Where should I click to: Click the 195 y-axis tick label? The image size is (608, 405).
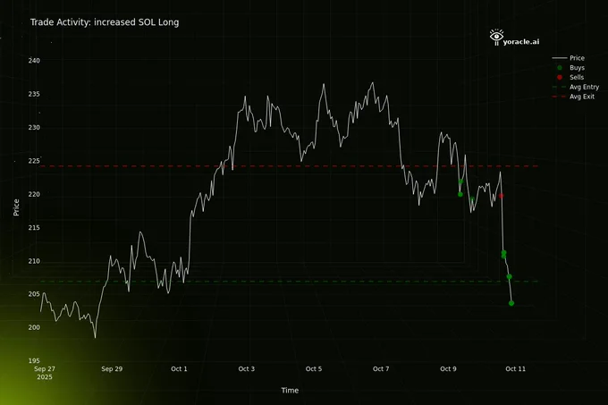(x=34, y=361)
